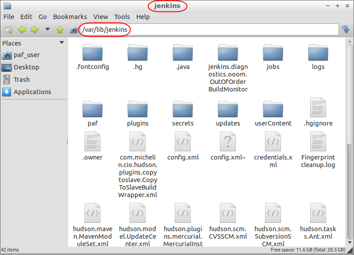Go up to parent folder
Image resolution: width=354 pixels, height=255 pixels.
[60, 29]
